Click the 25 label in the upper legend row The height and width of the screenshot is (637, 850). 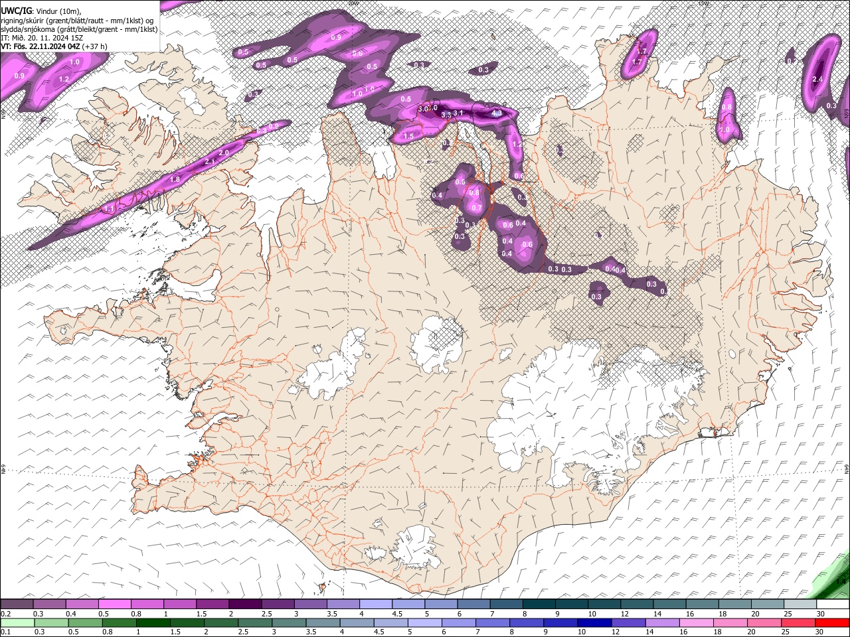788,614
